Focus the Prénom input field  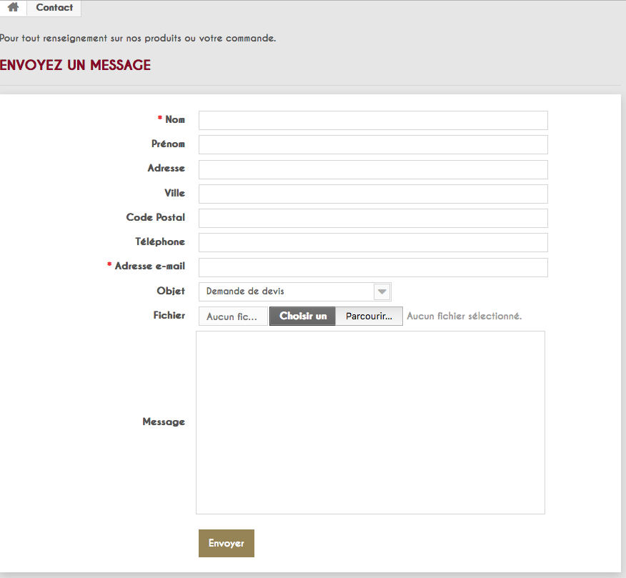[x=373, y=144]
